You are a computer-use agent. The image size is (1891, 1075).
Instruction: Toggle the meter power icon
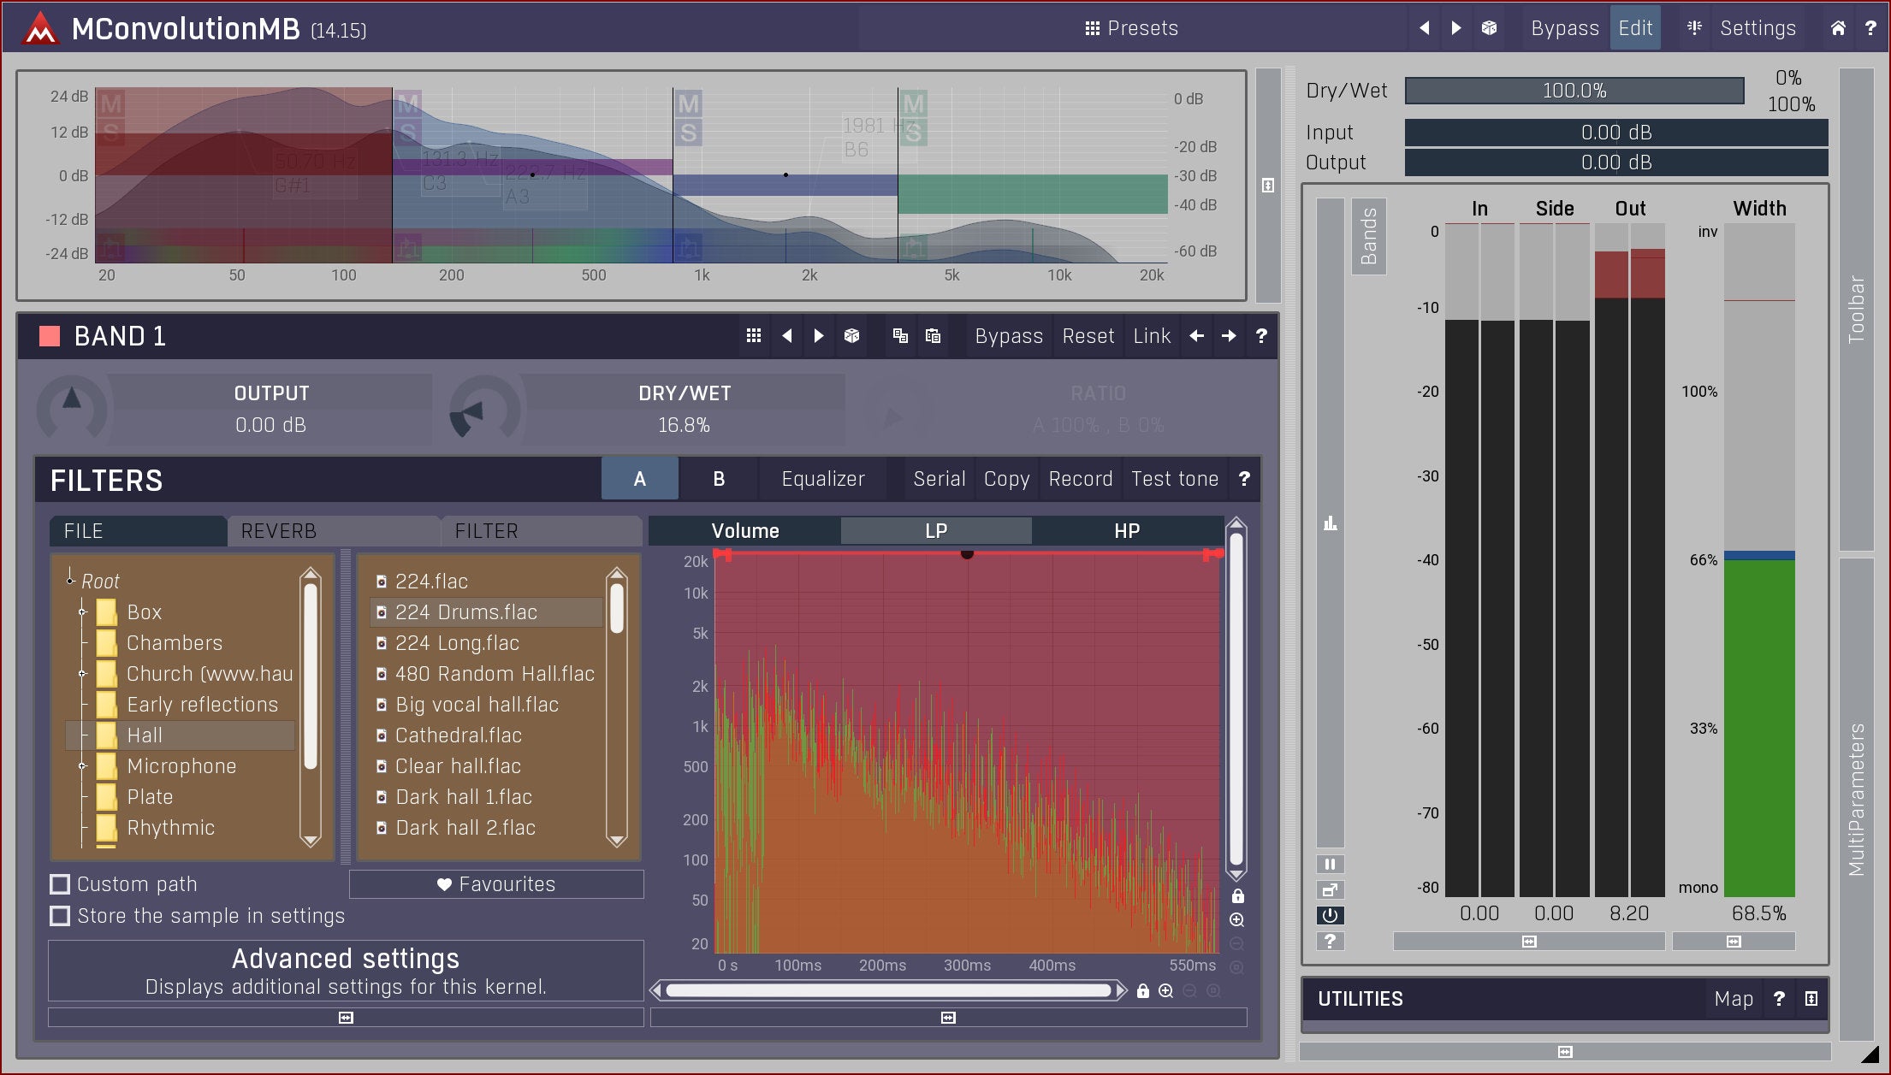tap(1330, 915)
